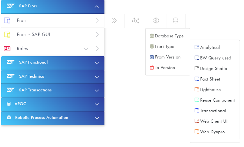
Task: Click the Web Client UI red icon
Action: click(x=197, y=121)
